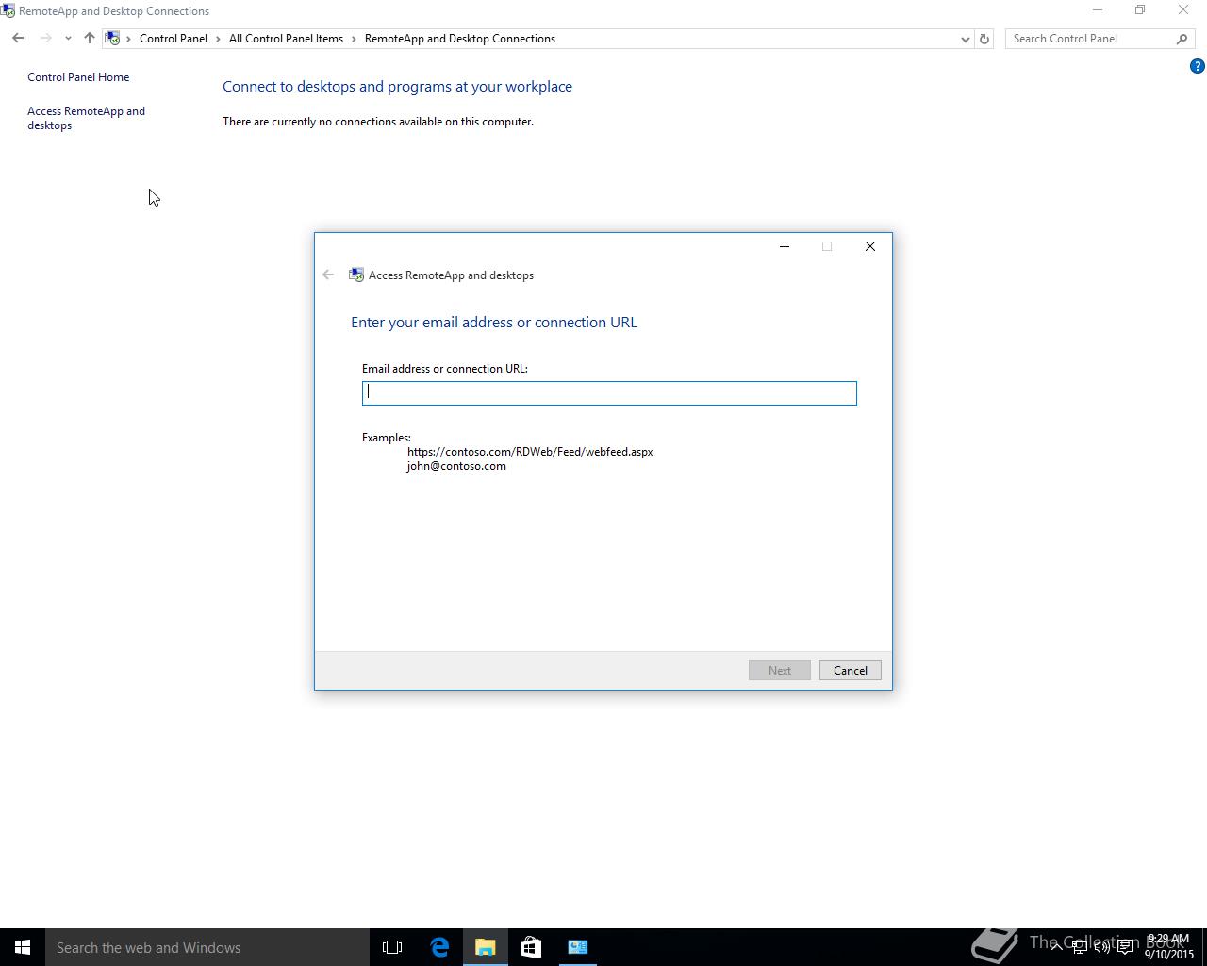Screen dimensions: 1207x966
Task: Expand the chevron after Control Panel breadcrumb
Action: click(x=218, y=39)
